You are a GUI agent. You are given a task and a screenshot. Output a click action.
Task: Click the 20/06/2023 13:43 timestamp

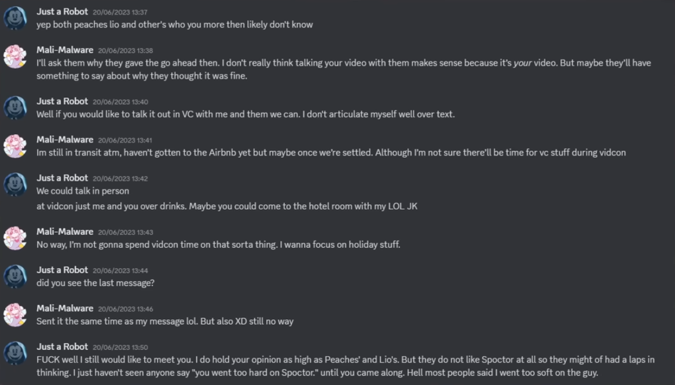coord(125,232)
